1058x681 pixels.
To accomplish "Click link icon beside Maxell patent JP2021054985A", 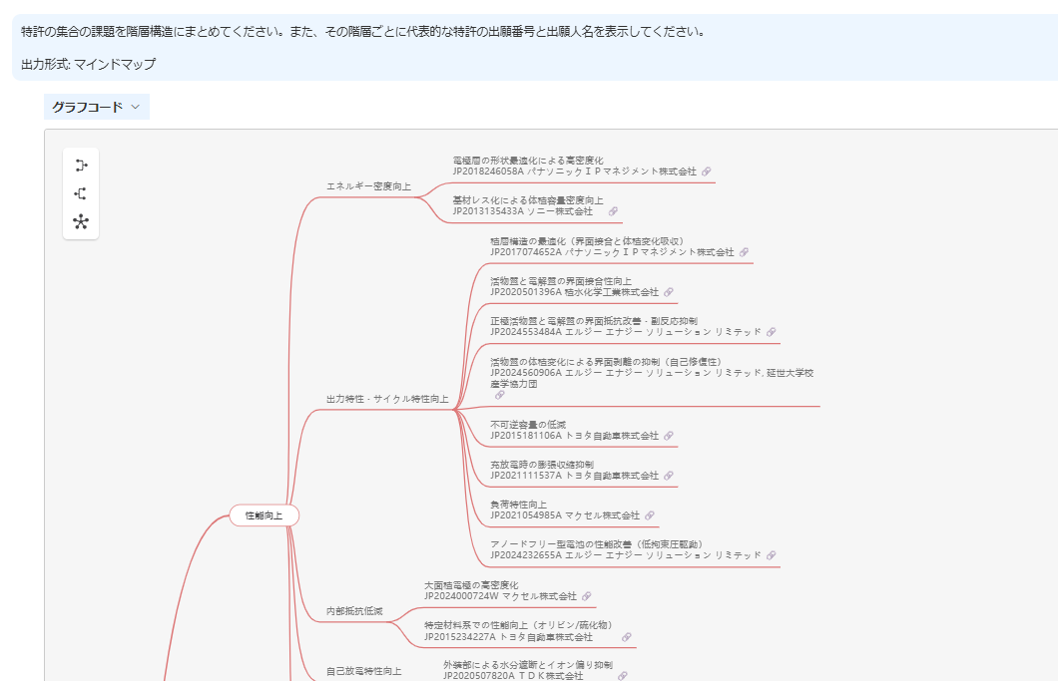I will [x=650, y=515].
